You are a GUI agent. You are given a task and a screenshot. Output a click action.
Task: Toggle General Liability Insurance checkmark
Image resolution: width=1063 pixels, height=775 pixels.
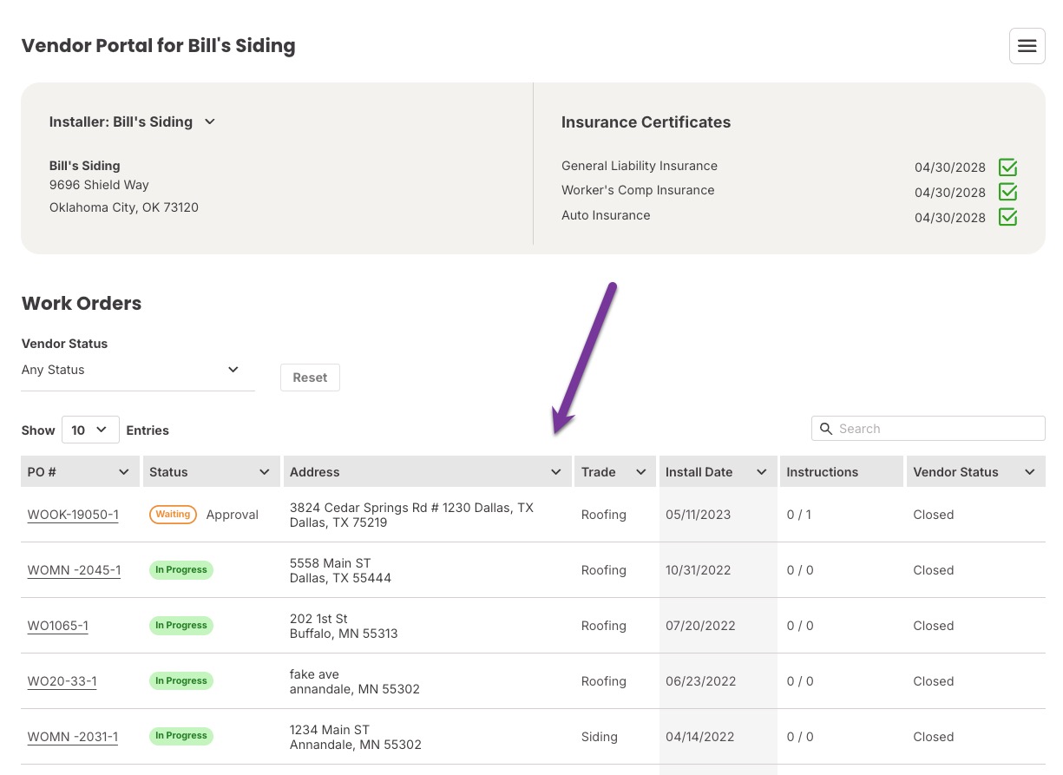tap(1007, 167)
